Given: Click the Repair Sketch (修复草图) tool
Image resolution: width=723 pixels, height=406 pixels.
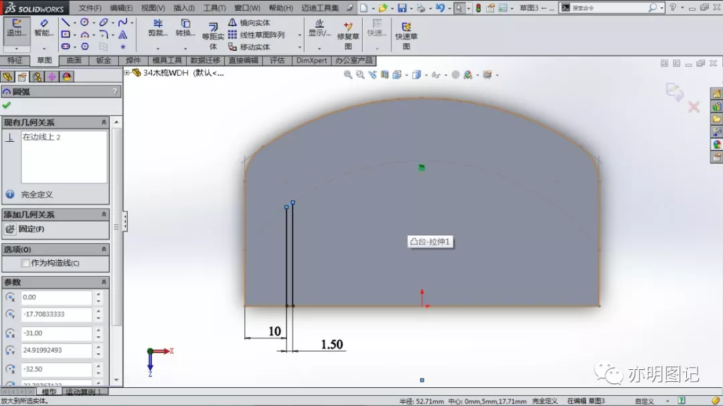Looking at the screenshot, I should click(x=348, y=35).
